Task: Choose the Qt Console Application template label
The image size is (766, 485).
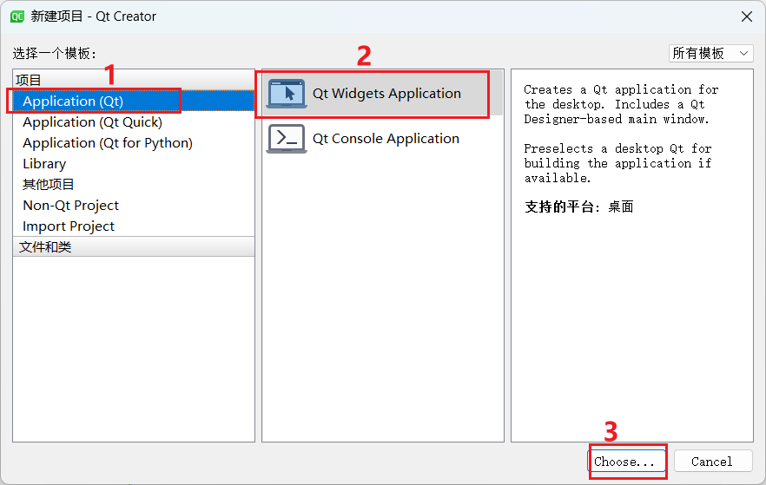Action: pyautogui.click(x=386, y=139)
